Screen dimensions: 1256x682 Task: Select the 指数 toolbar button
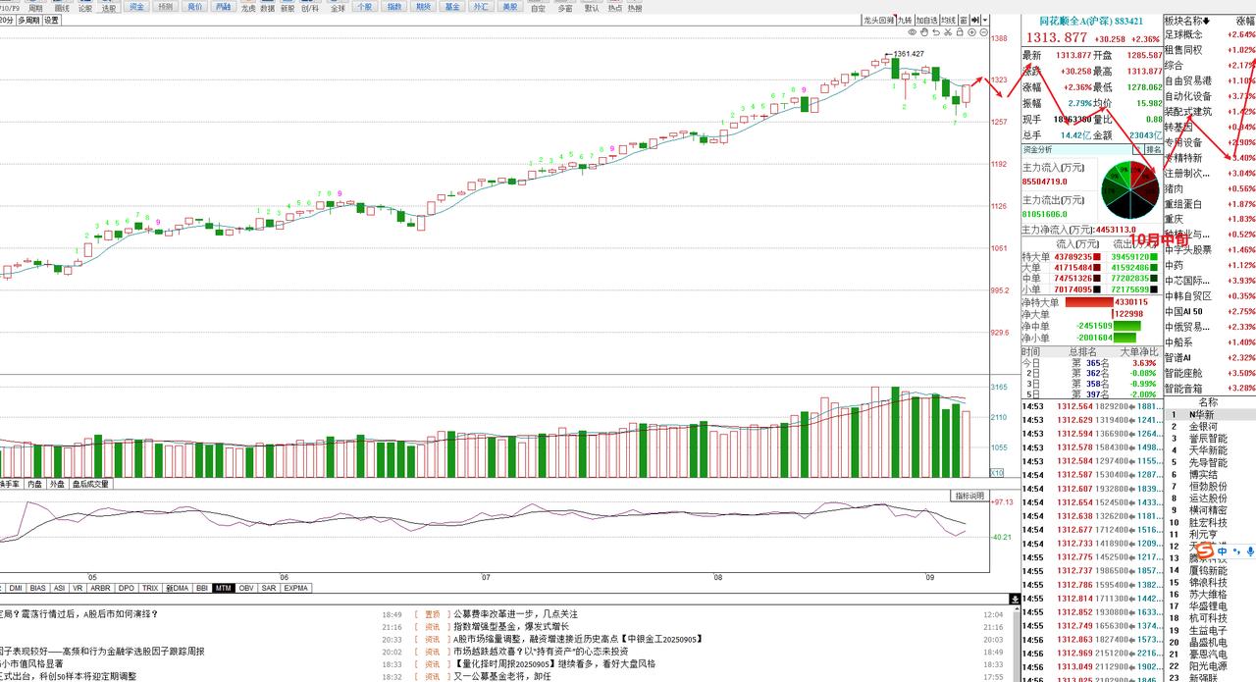394,7
